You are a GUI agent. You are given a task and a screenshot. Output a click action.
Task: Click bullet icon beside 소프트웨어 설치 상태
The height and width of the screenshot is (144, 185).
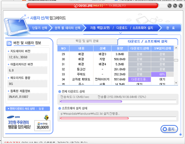coord(59,108)
